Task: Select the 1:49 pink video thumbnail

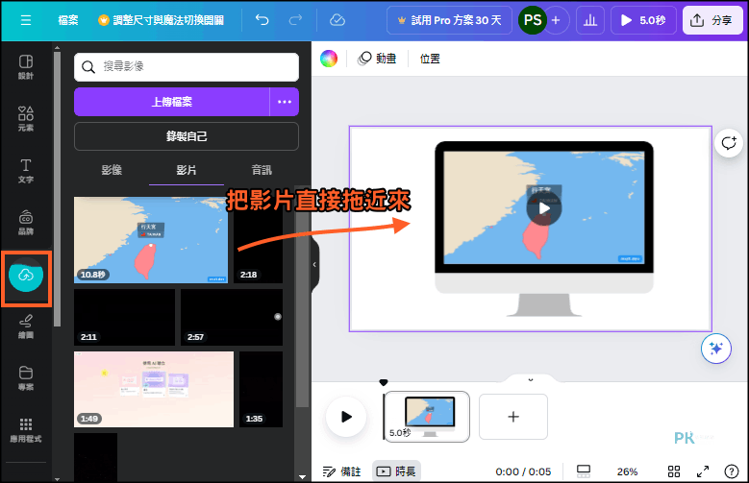Action: tap(154, 390)
